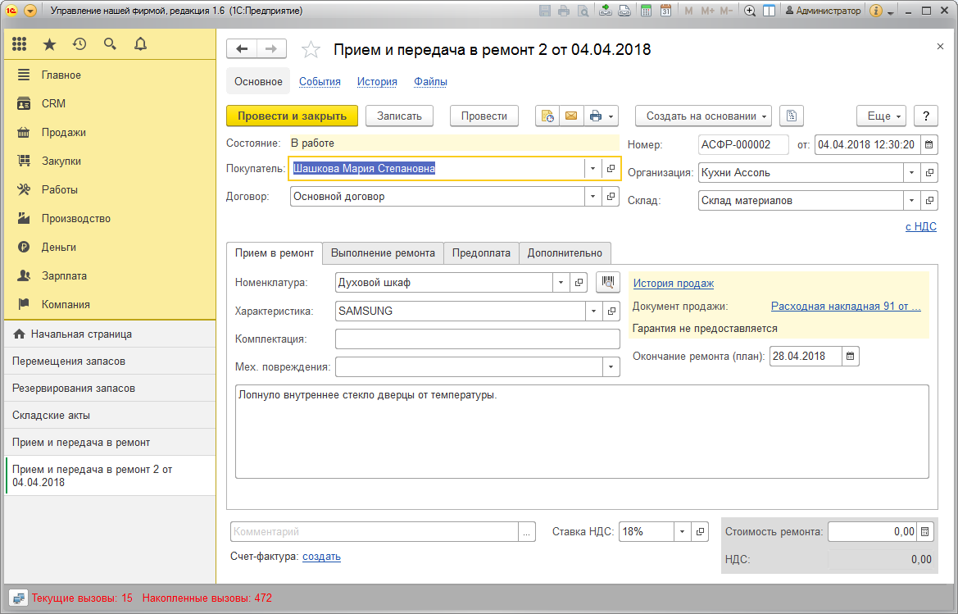Switch to the Предоплата tab
The width and height of the screenshot is (958, 614).
[x=481, y=253]
